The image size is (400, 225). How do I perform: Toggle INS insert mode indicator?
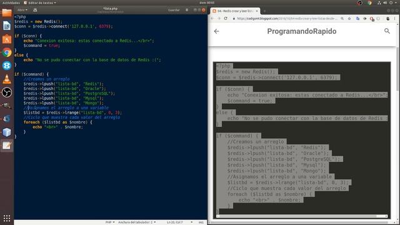click(201, 222)
